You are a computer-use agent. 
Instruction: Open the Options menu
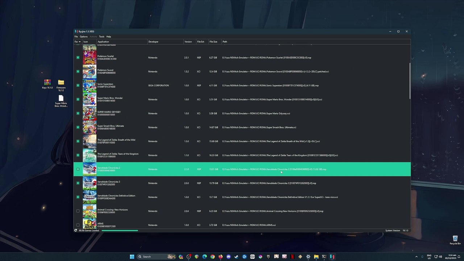pyautogui.click(x=84, y=37)
